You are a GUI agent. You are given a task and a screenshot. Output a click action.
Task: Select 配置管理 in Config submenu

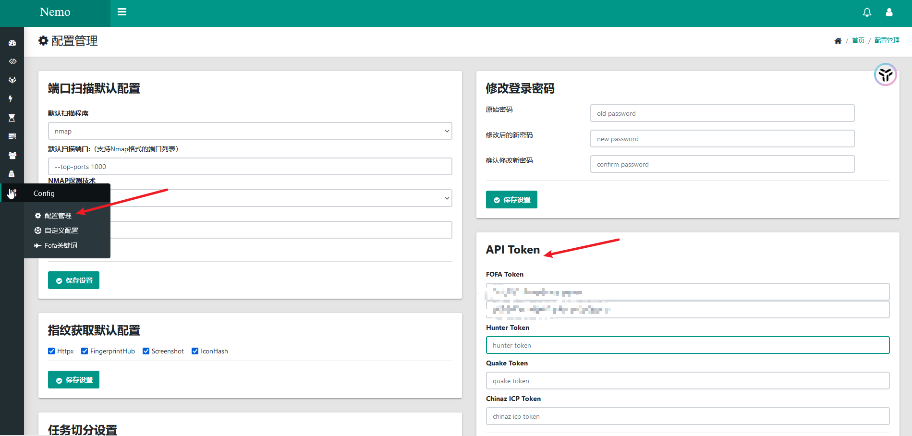[x=58, y=216]
